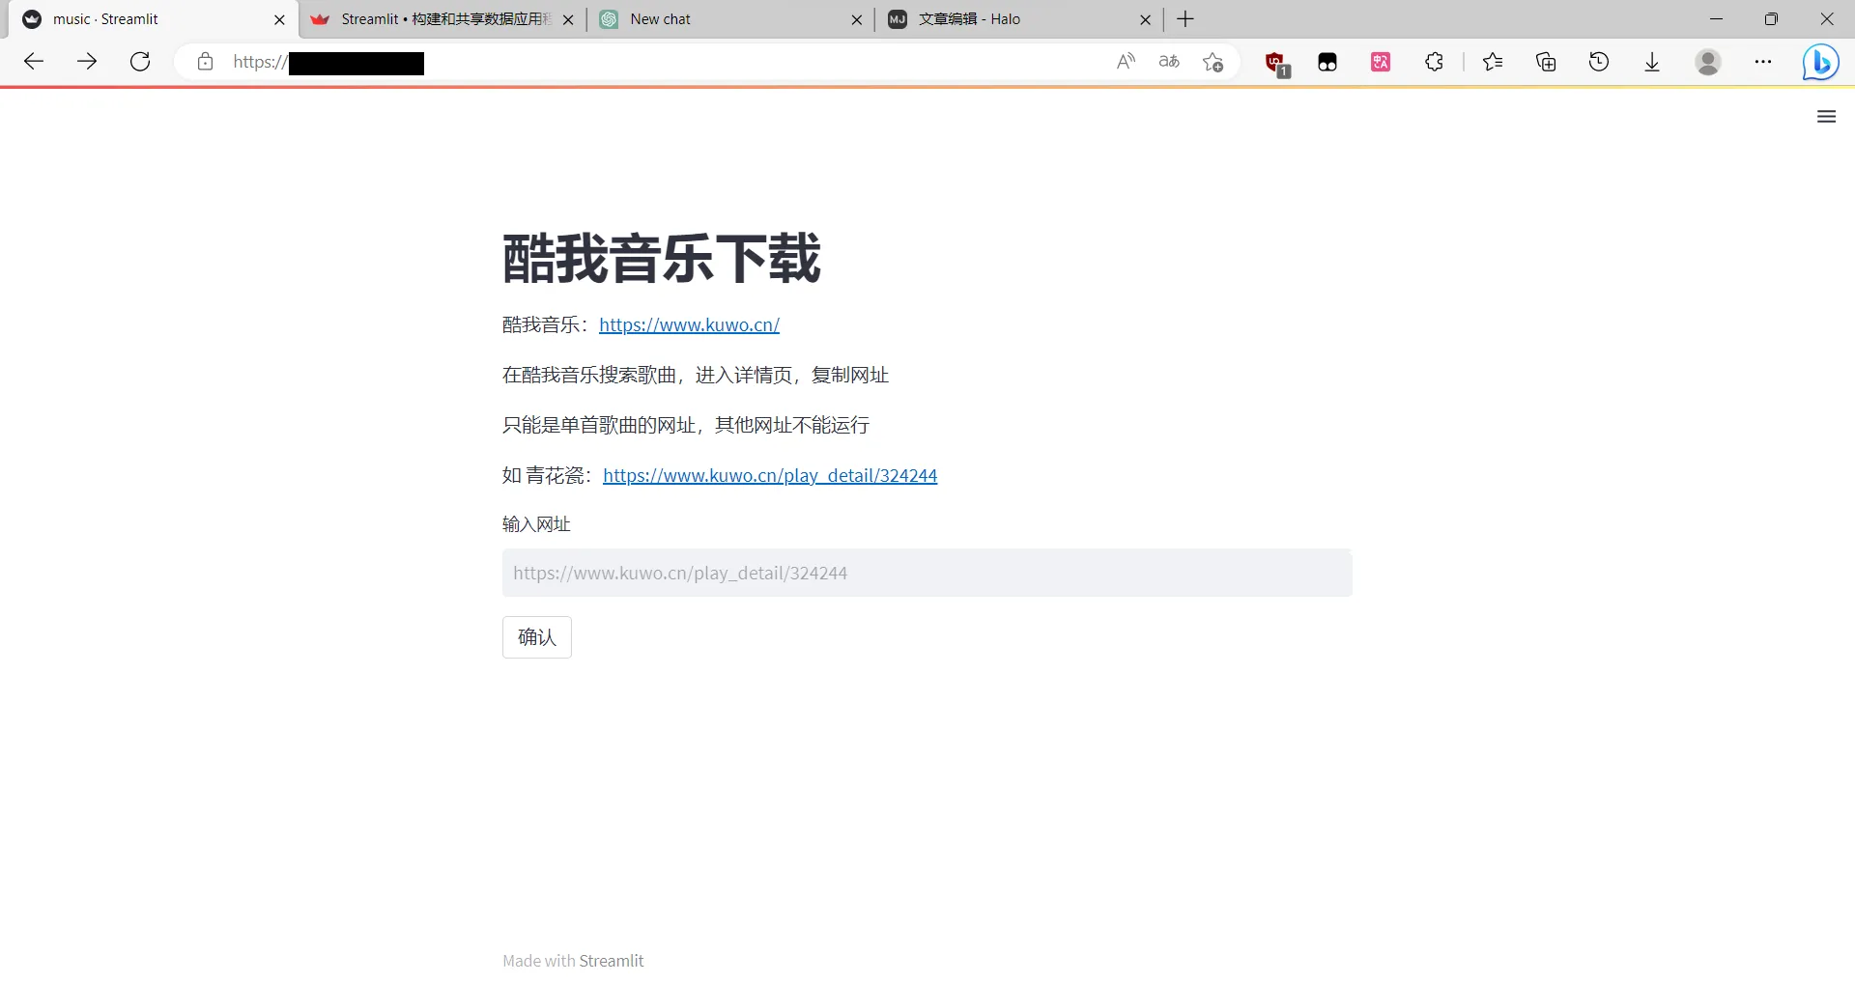Screen dimensions: 1855x983
Task: Open the user profile avatar
Action: [x=1708, y=62]
